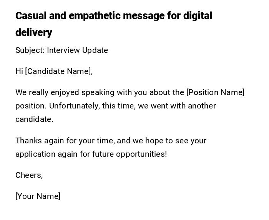Select the [Your Name] placeholder
Screen dimensions: 269x220
point(38,197)
